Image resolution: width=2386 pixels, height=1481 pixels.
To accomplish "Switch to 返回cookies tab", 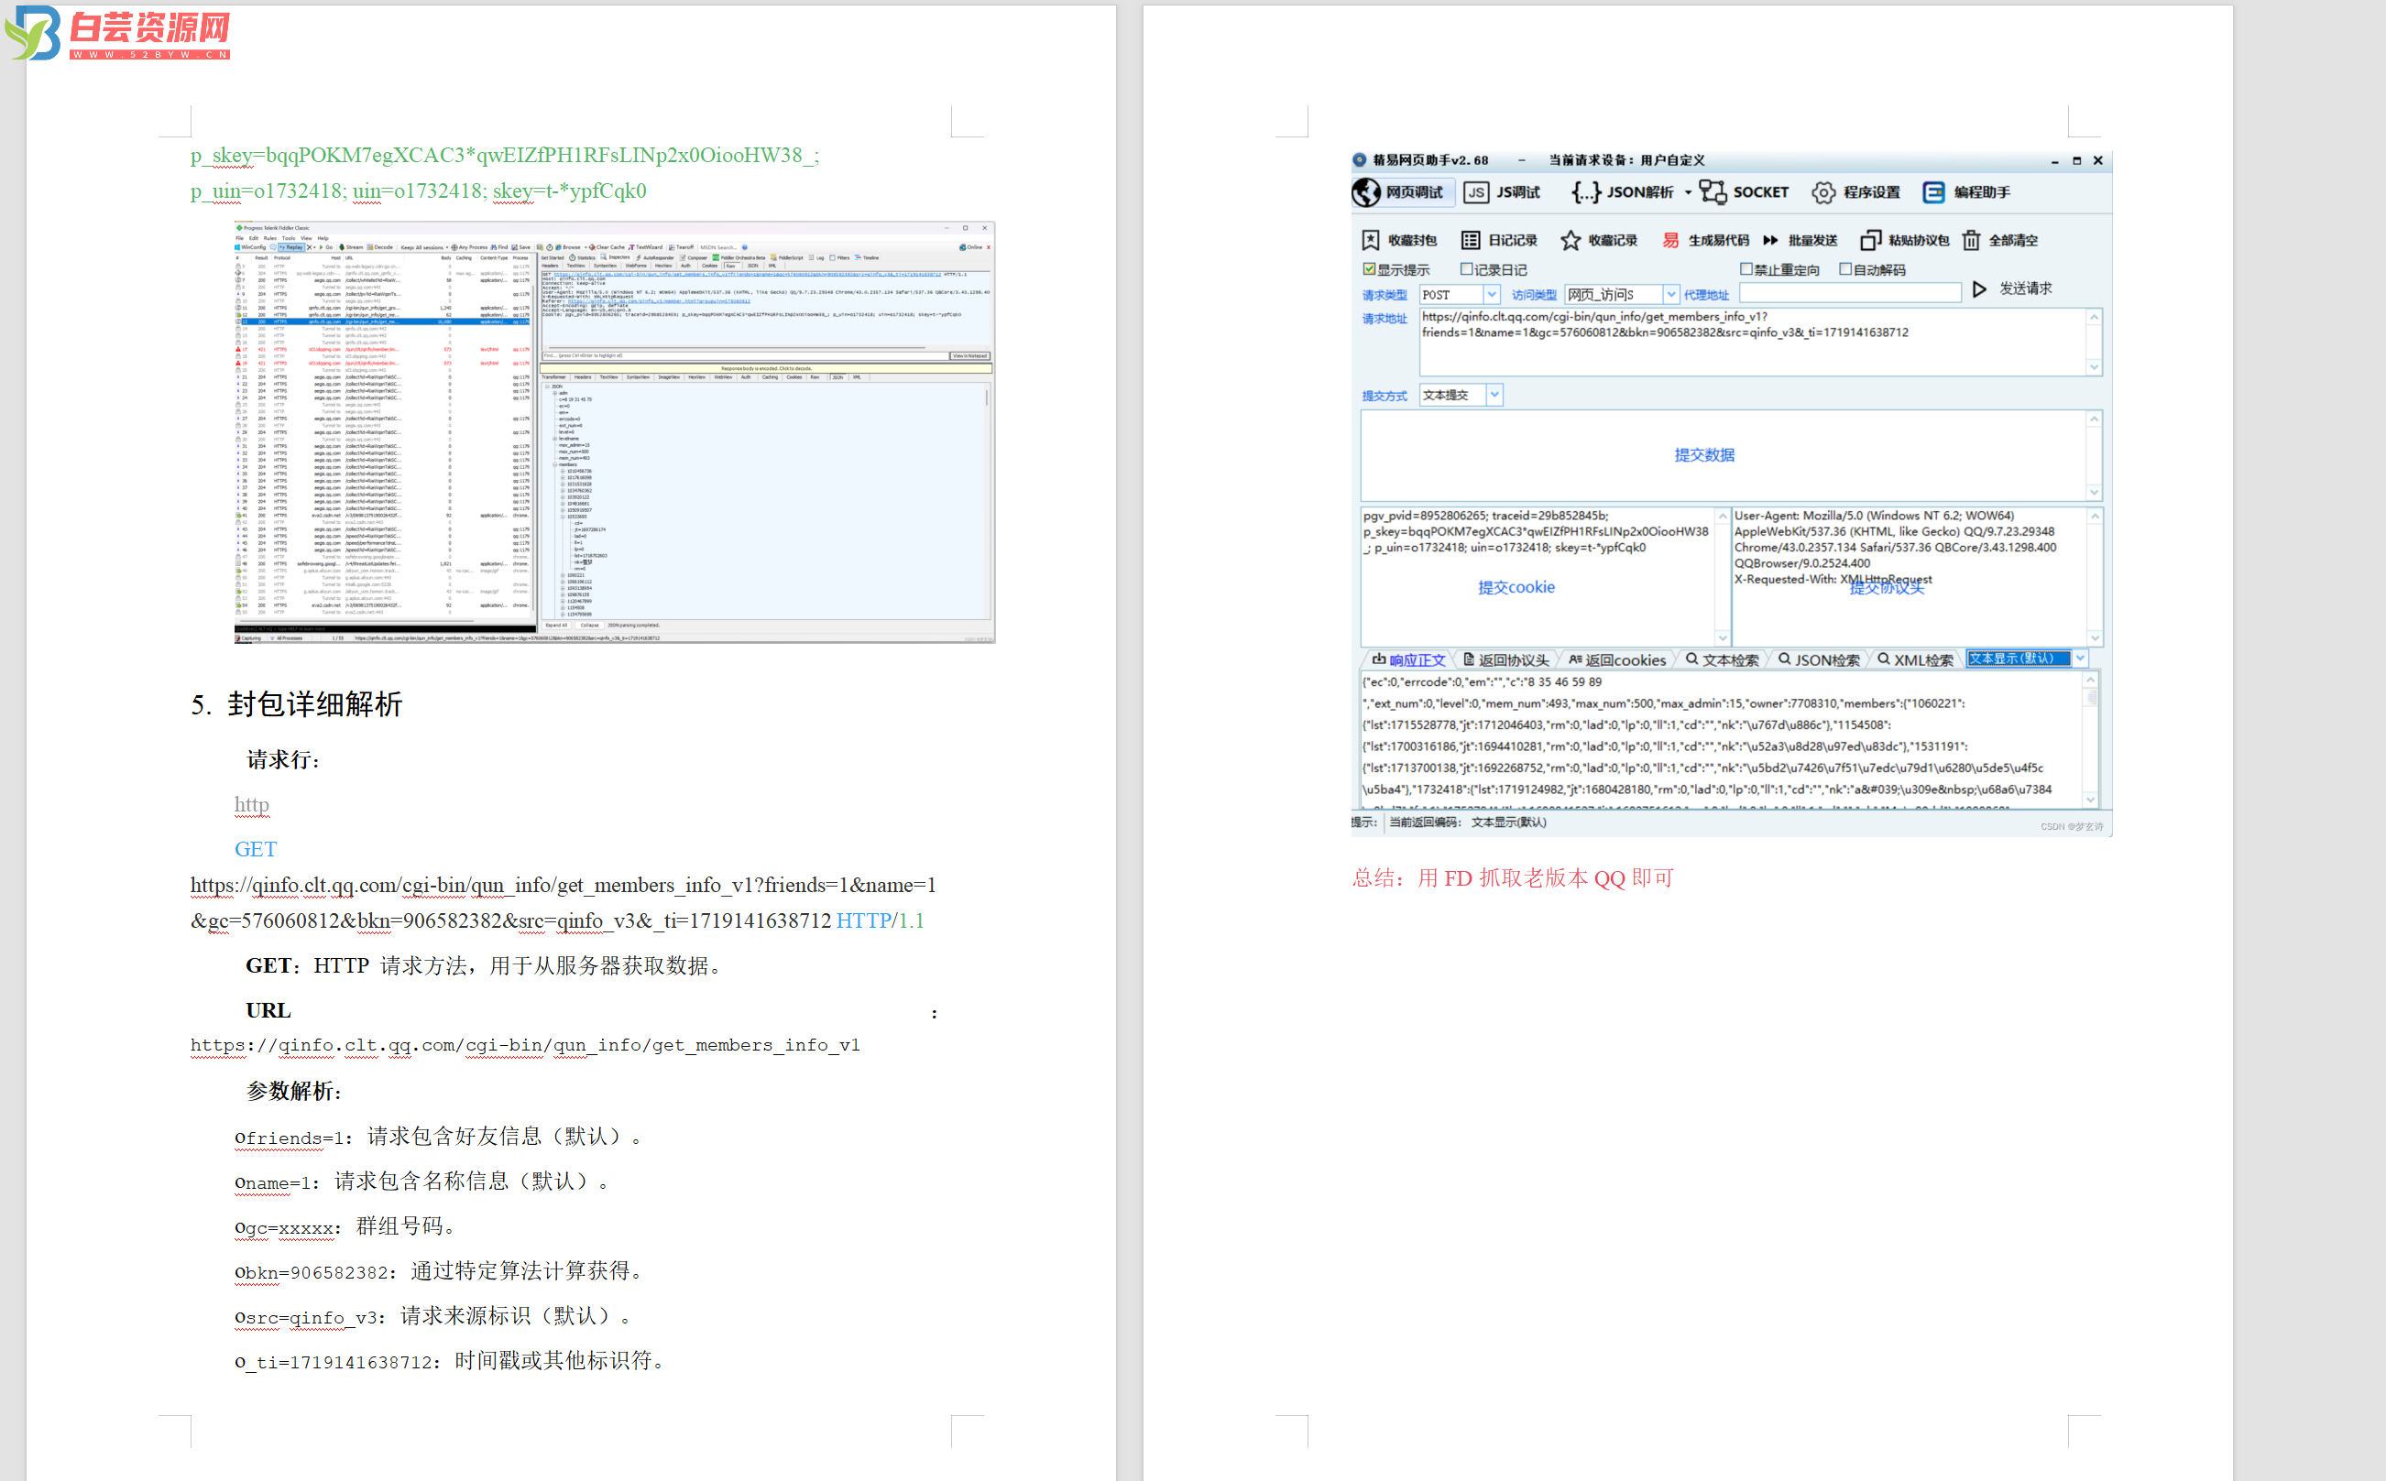I will pos(1617,659).
